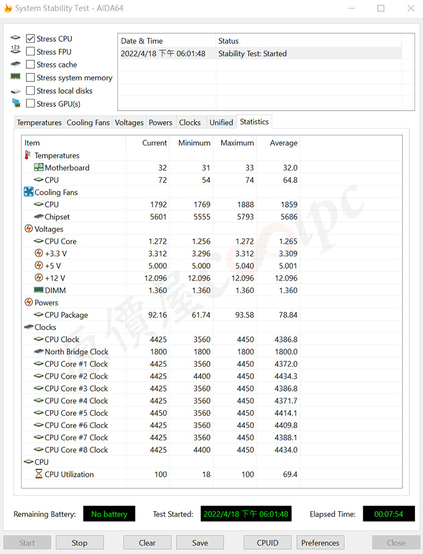Click the Stress GPU(s) monitor icon
Image resolution: width=423 pixels, height=554 pixels.
tap(16, 103)
